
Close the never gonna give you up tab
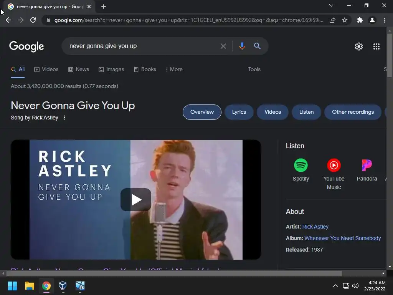89,7
